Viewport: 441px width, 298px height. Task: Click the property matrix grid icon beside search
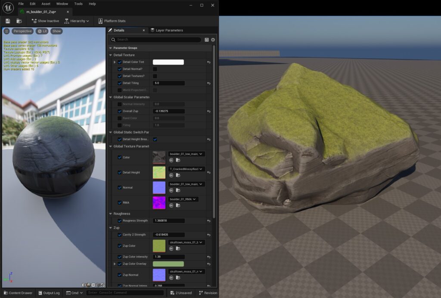(207, 39)
